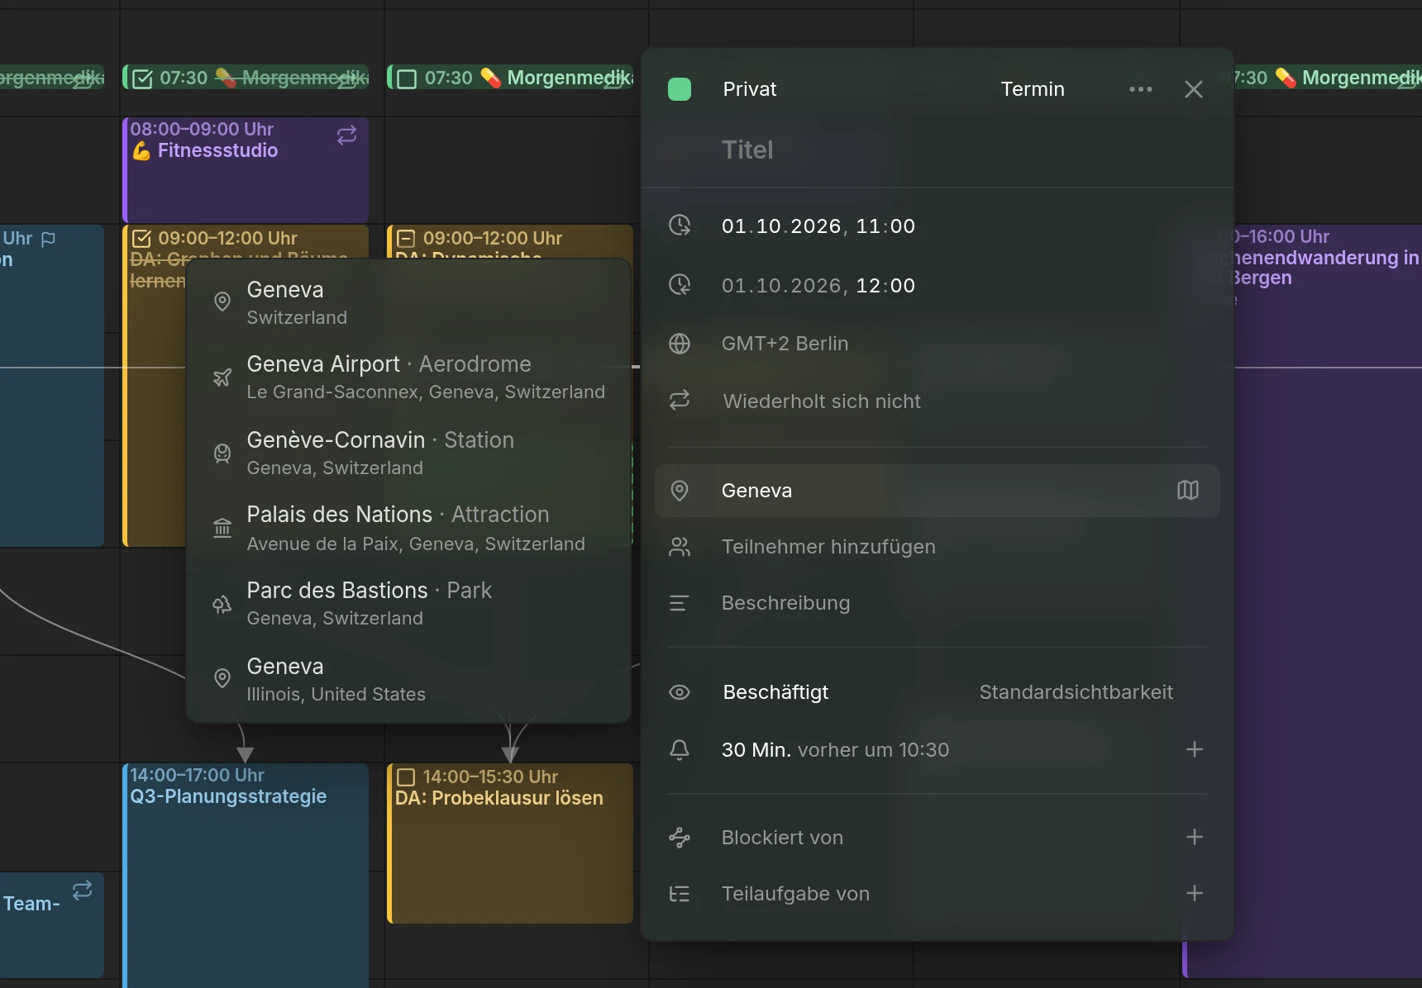The width and height of the screenshot is (1422, 988).
Task: Toggle the partial 09:00–12:00 DA Dynamische checkbox
Action: (406, 239)
